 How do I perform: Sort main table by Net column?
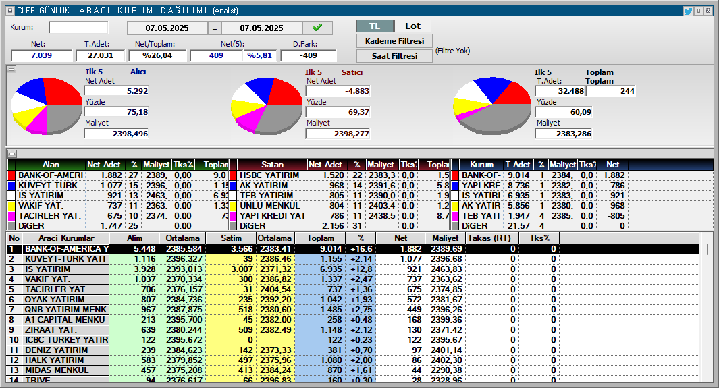coord(401,238)
